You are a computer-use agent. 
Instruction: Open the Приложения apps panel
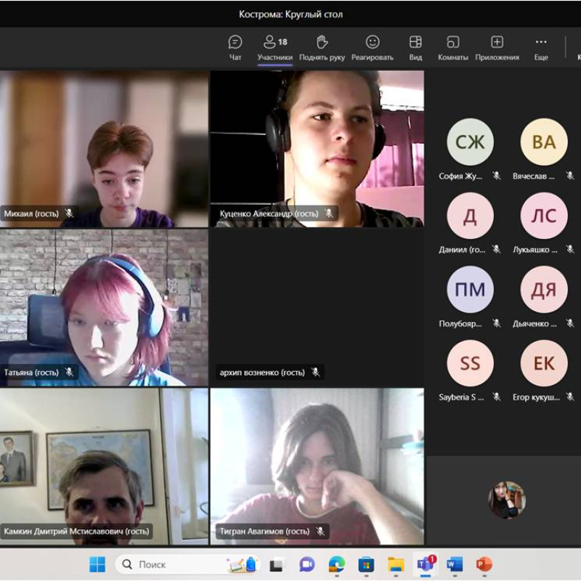click(497, 47)
